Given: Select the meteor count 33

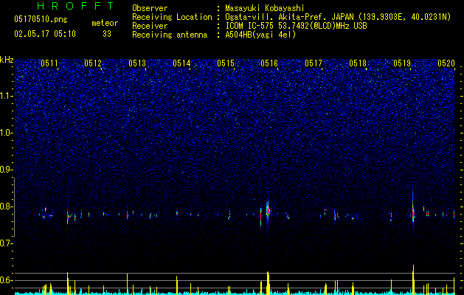Looking at the screenshot, I should 107,34.
